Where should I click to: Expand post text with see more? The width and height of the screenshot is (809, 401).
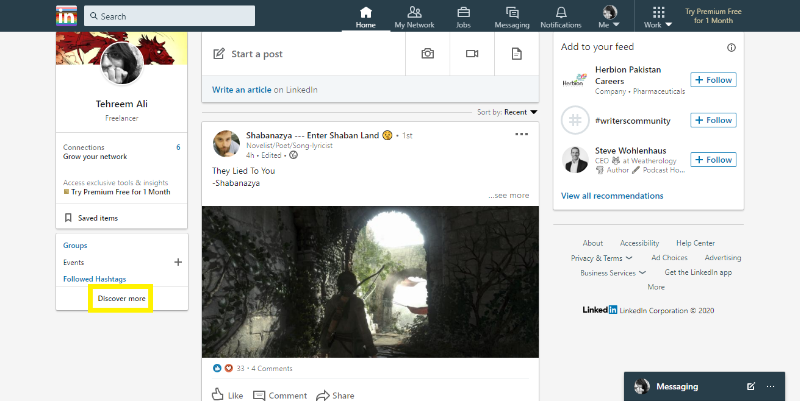click(509, 196)
